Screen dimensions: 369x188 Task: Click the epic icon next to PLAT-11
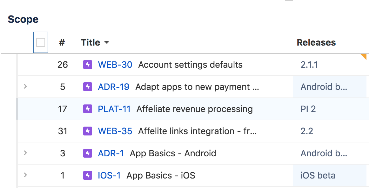[88, 109]
